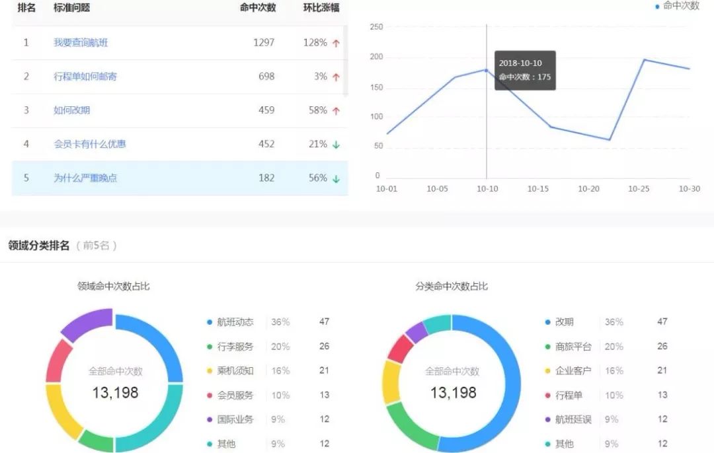Image resolution: width=714 pixels, height=453 pixels.
Task: Click the purple dot beside 国际业务
Action: (x=210, y=419)
